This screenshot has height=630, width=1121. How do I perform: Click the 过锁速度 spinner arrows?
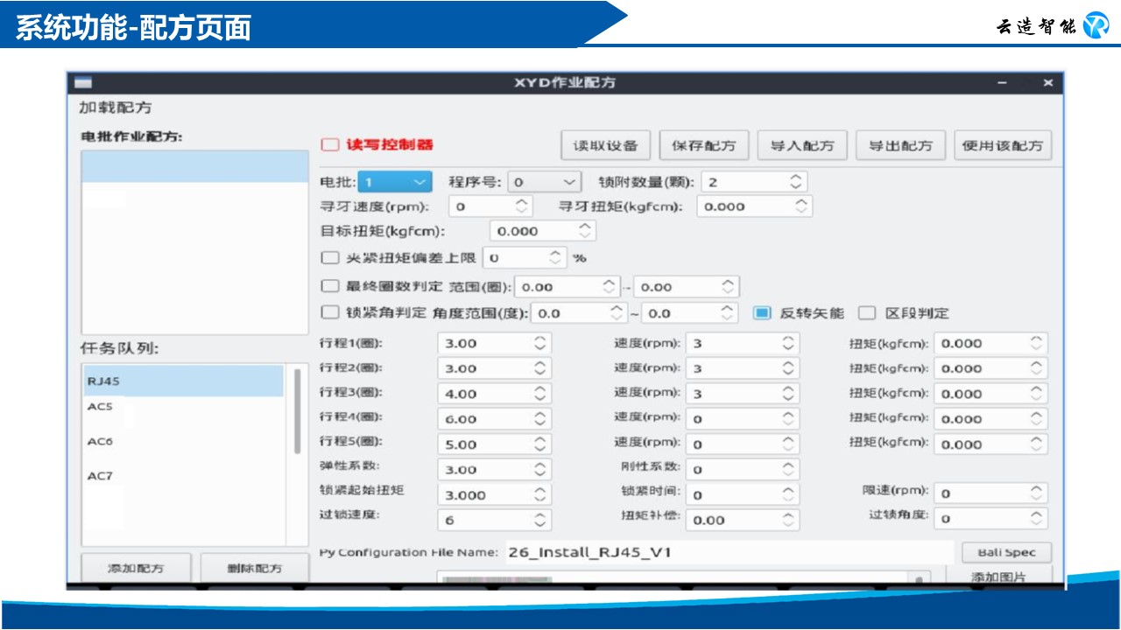540,520
